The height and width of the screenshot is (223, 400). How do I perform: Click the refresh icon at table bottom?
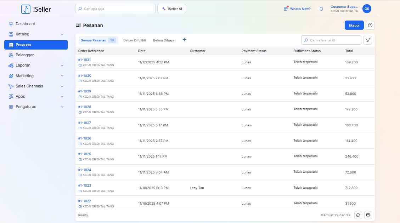358,215
